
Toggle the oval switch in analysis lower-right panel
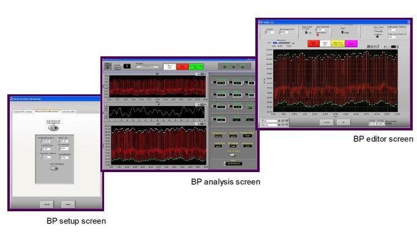(x=233, y=155)
